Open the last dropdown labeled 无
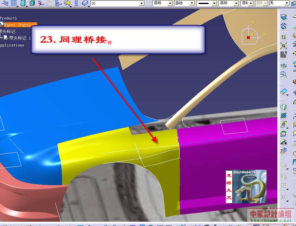 287,3
